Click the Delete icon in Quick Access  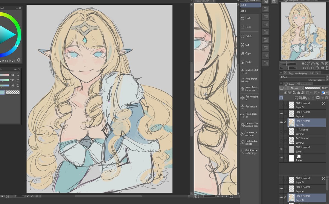[x=243, y=36]
